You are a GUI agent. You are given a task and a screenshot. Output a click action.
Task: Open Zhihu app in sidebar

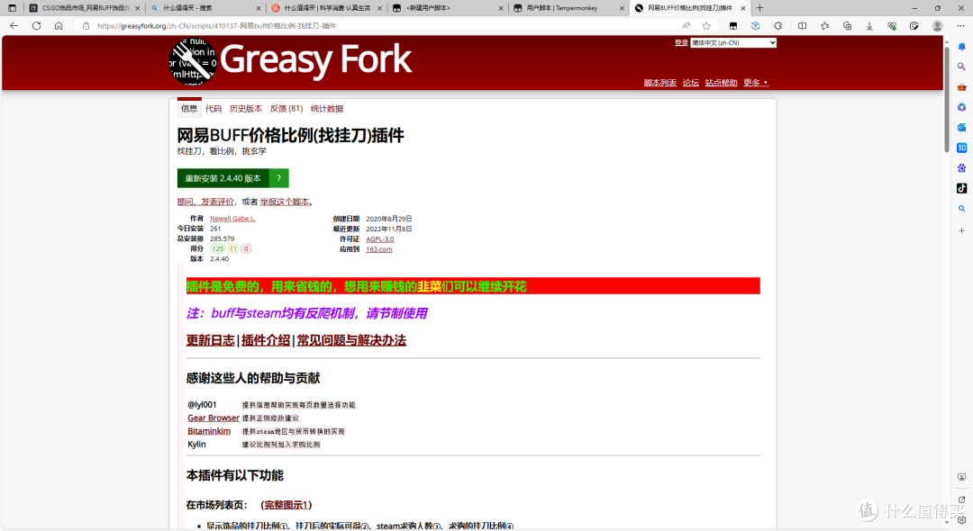961,148
